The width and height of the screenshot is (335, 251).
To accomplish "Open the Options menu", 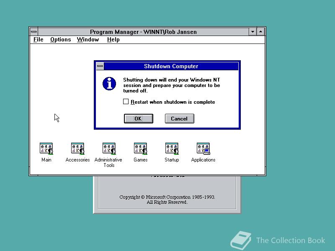I will [x=60, y=40].
